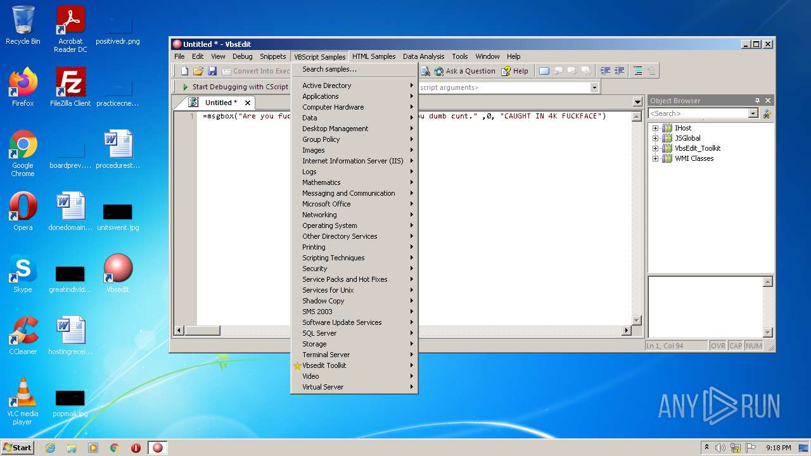The height and width of the screenshot is (456, 811).
Task: Click the blue rectangle toolbar icon after Help
Action: coord(544,71)
